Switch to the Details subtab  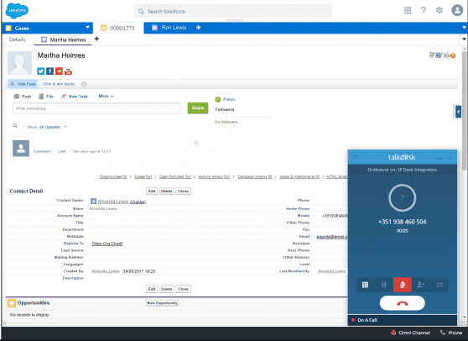(x=17, y=39)
